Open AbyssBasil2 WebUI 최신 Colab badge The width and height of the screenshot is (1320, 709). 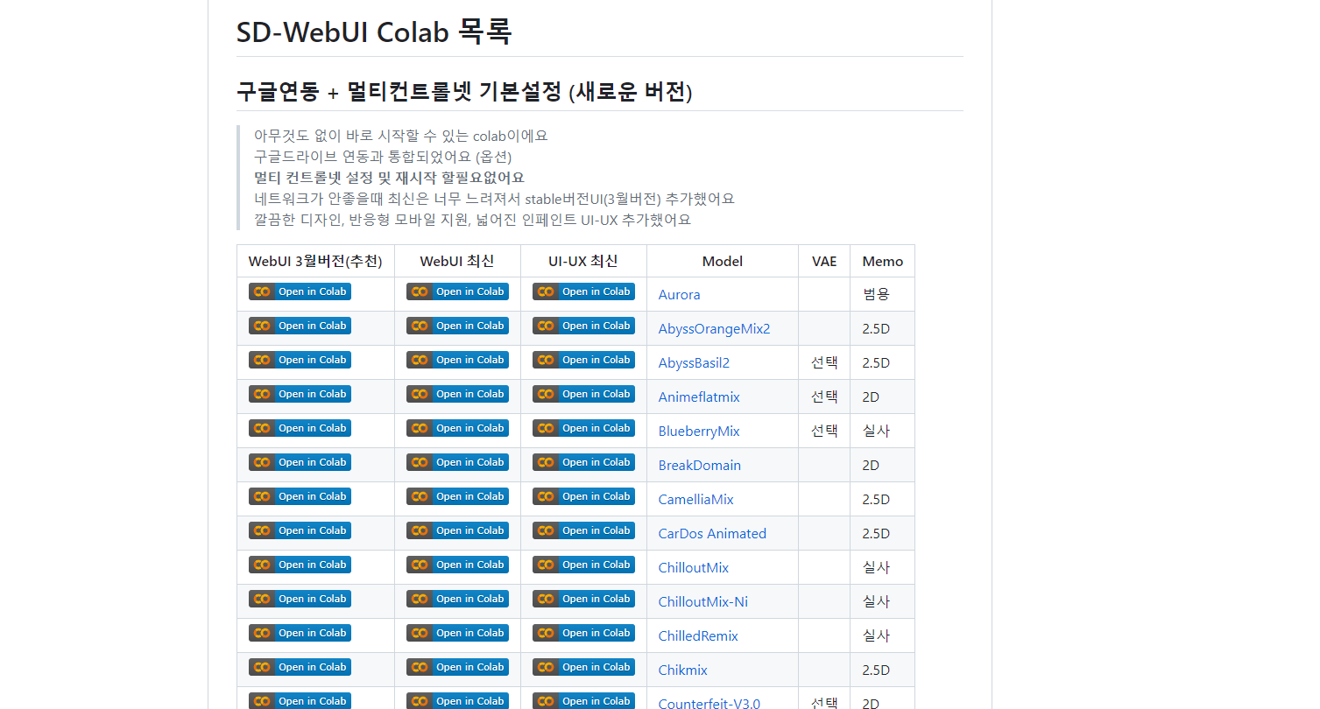click(x=457, y=360)
